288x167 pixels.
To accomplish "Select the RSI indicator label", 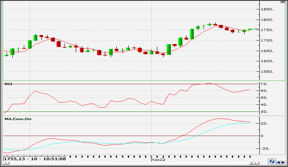I will [8, 84].
